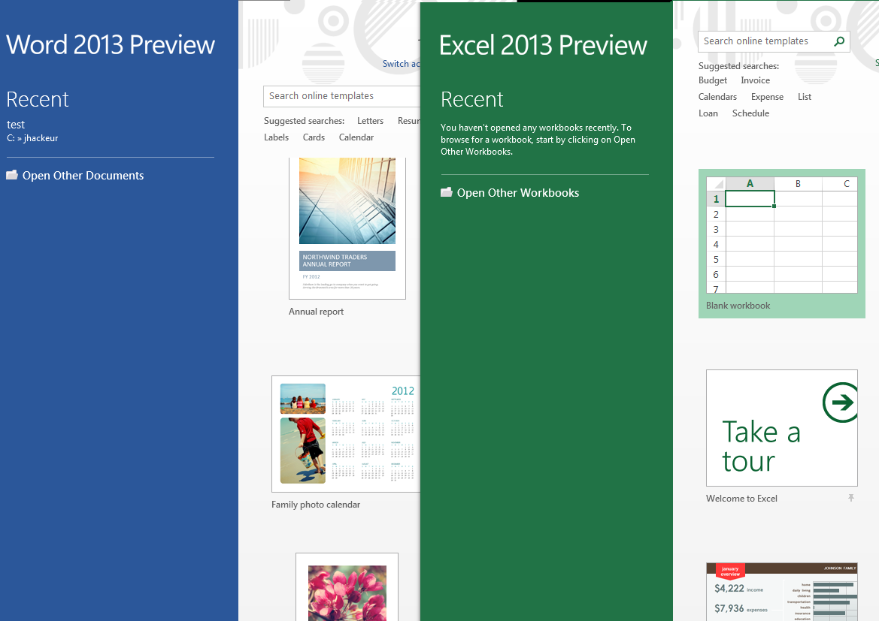This screenshot has height=621, width=879.
Task: Open Other Workbooks in Excel
Action: coord(518,193)
